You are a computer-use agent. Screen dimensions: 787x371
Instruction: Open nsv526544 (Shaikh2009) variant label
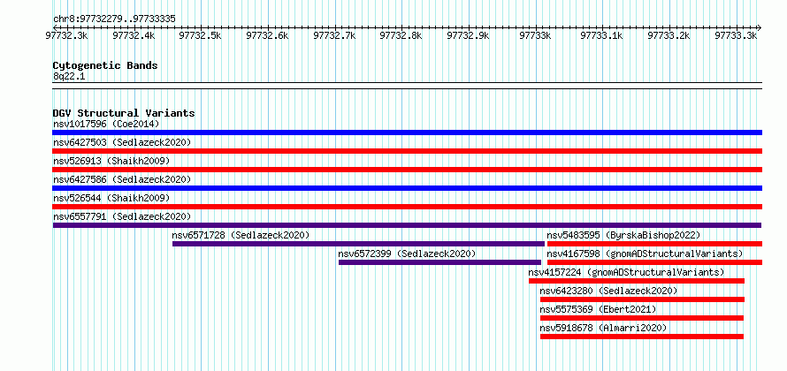pos(111,198)
